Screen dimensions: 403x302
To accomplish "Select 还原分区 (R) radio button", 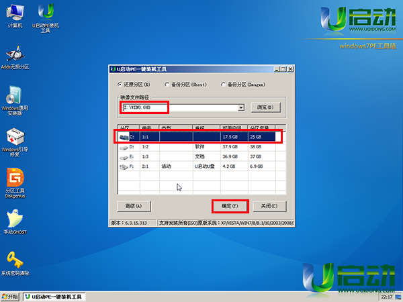I will pos(120,85).
